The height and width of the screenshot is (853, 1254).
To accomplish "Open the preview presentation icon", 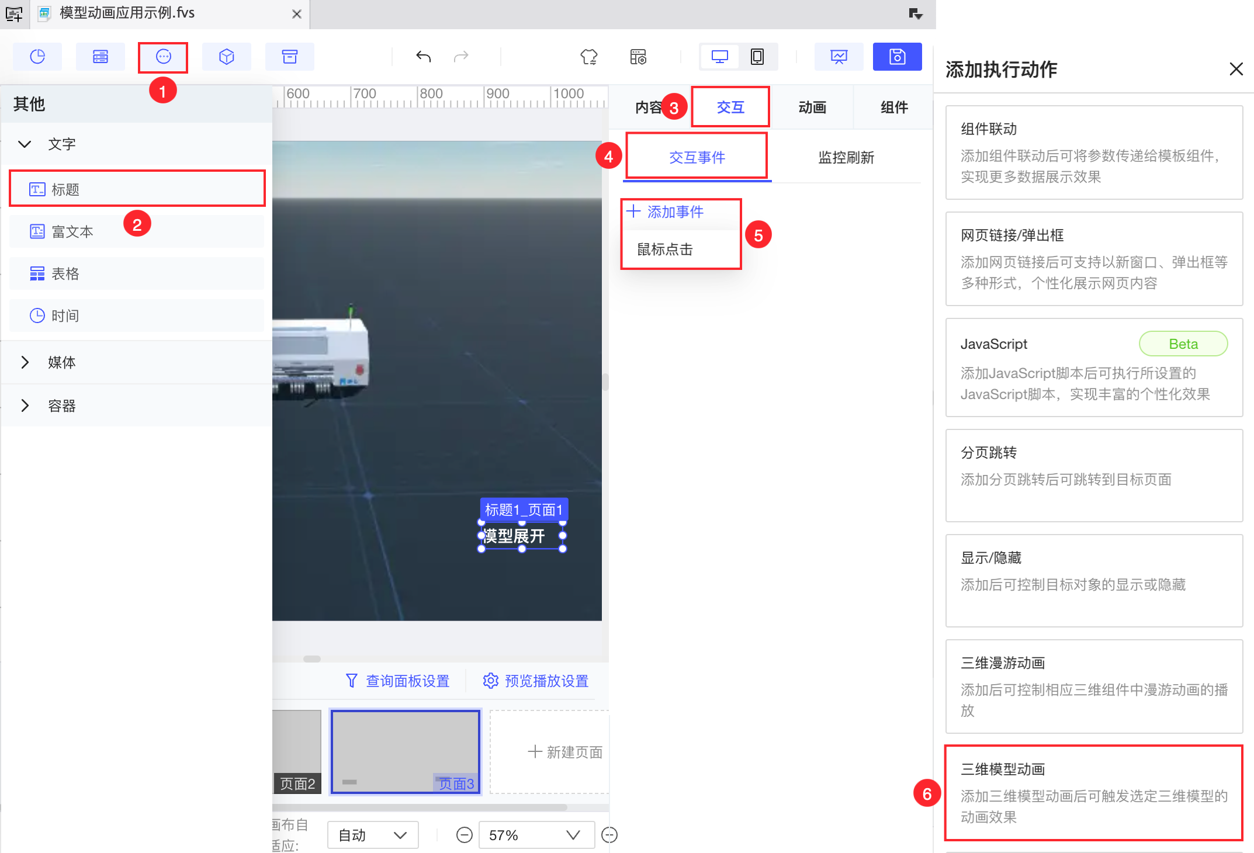I will [x=839, y=57].
